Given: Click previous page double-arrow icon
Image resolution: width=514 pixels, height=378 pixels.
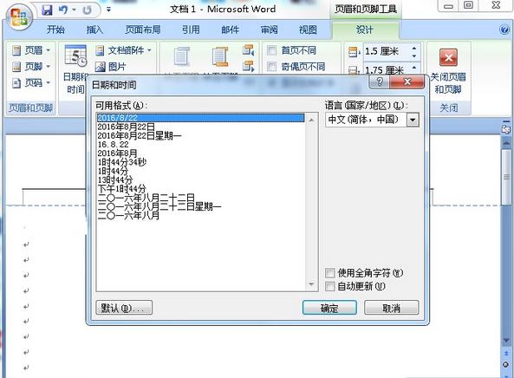Looking at the screenshot, I should 506,355.
